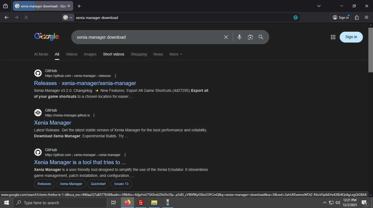
Task: Click the Quickstart sitelink chip
Action: [x=98, y=184]
